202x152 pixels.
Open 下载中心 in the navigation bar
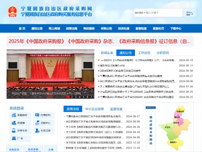point(176,28)
